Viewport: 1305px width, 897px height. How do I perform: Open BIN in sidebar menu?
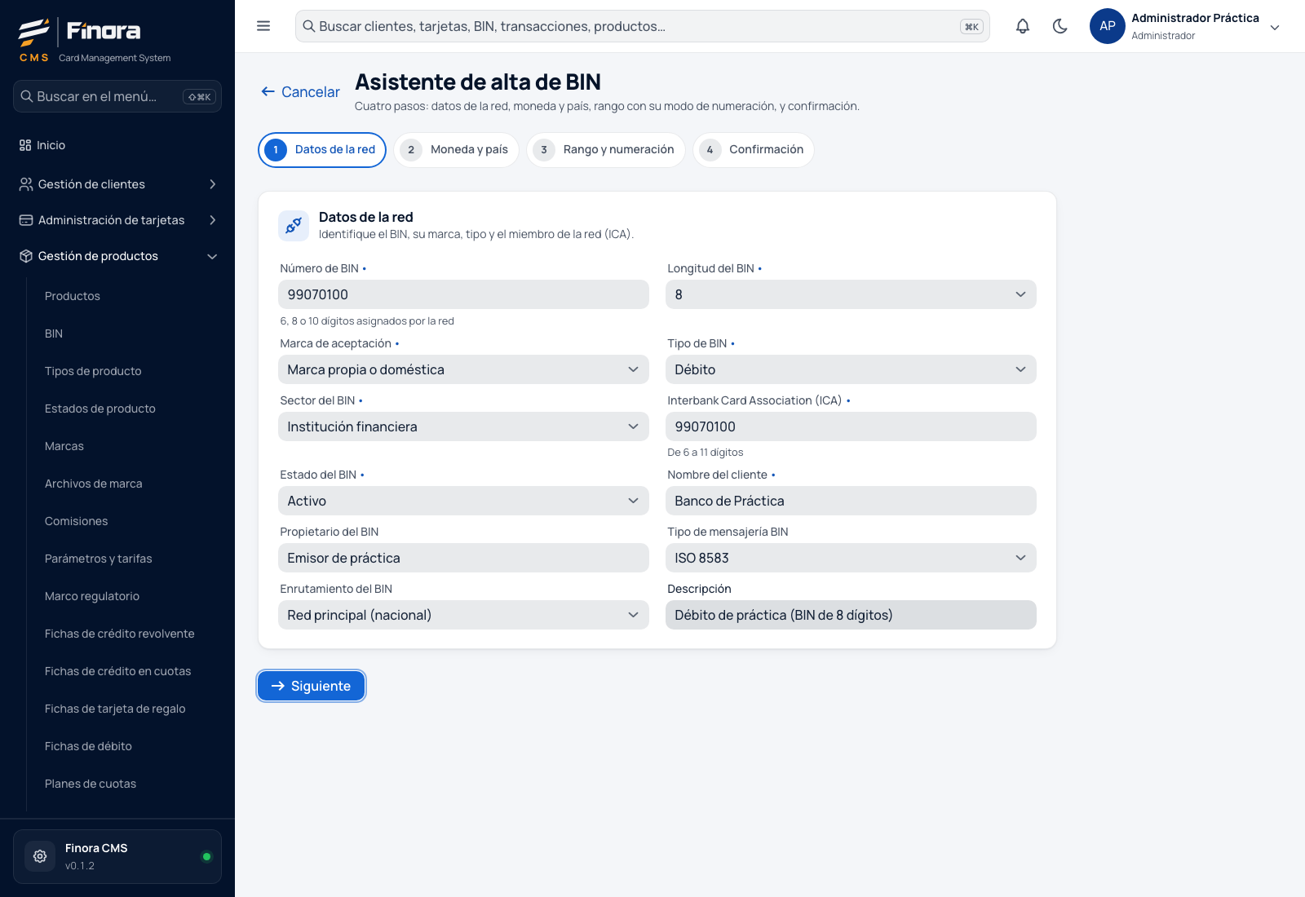tap(54, 334)
